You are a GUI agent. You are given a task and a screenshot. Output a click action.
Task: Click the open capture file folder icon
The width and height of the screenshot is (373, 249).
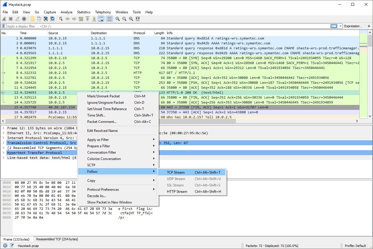[x=32, y=19]
